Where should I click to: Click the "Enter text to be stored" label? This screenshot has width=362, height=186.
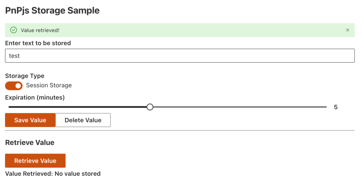point(38,43)
